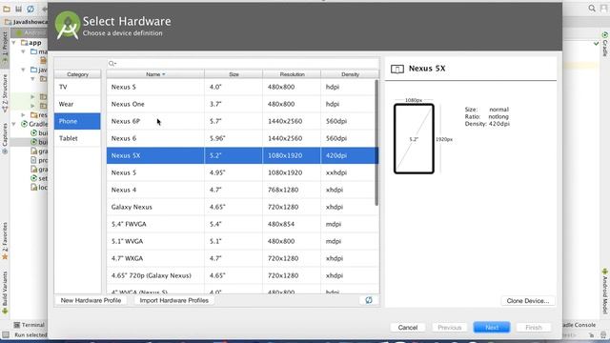Collapse the app node in project tree
The width and height of the screenshot is (610, 343).
[x=14, y=42]
